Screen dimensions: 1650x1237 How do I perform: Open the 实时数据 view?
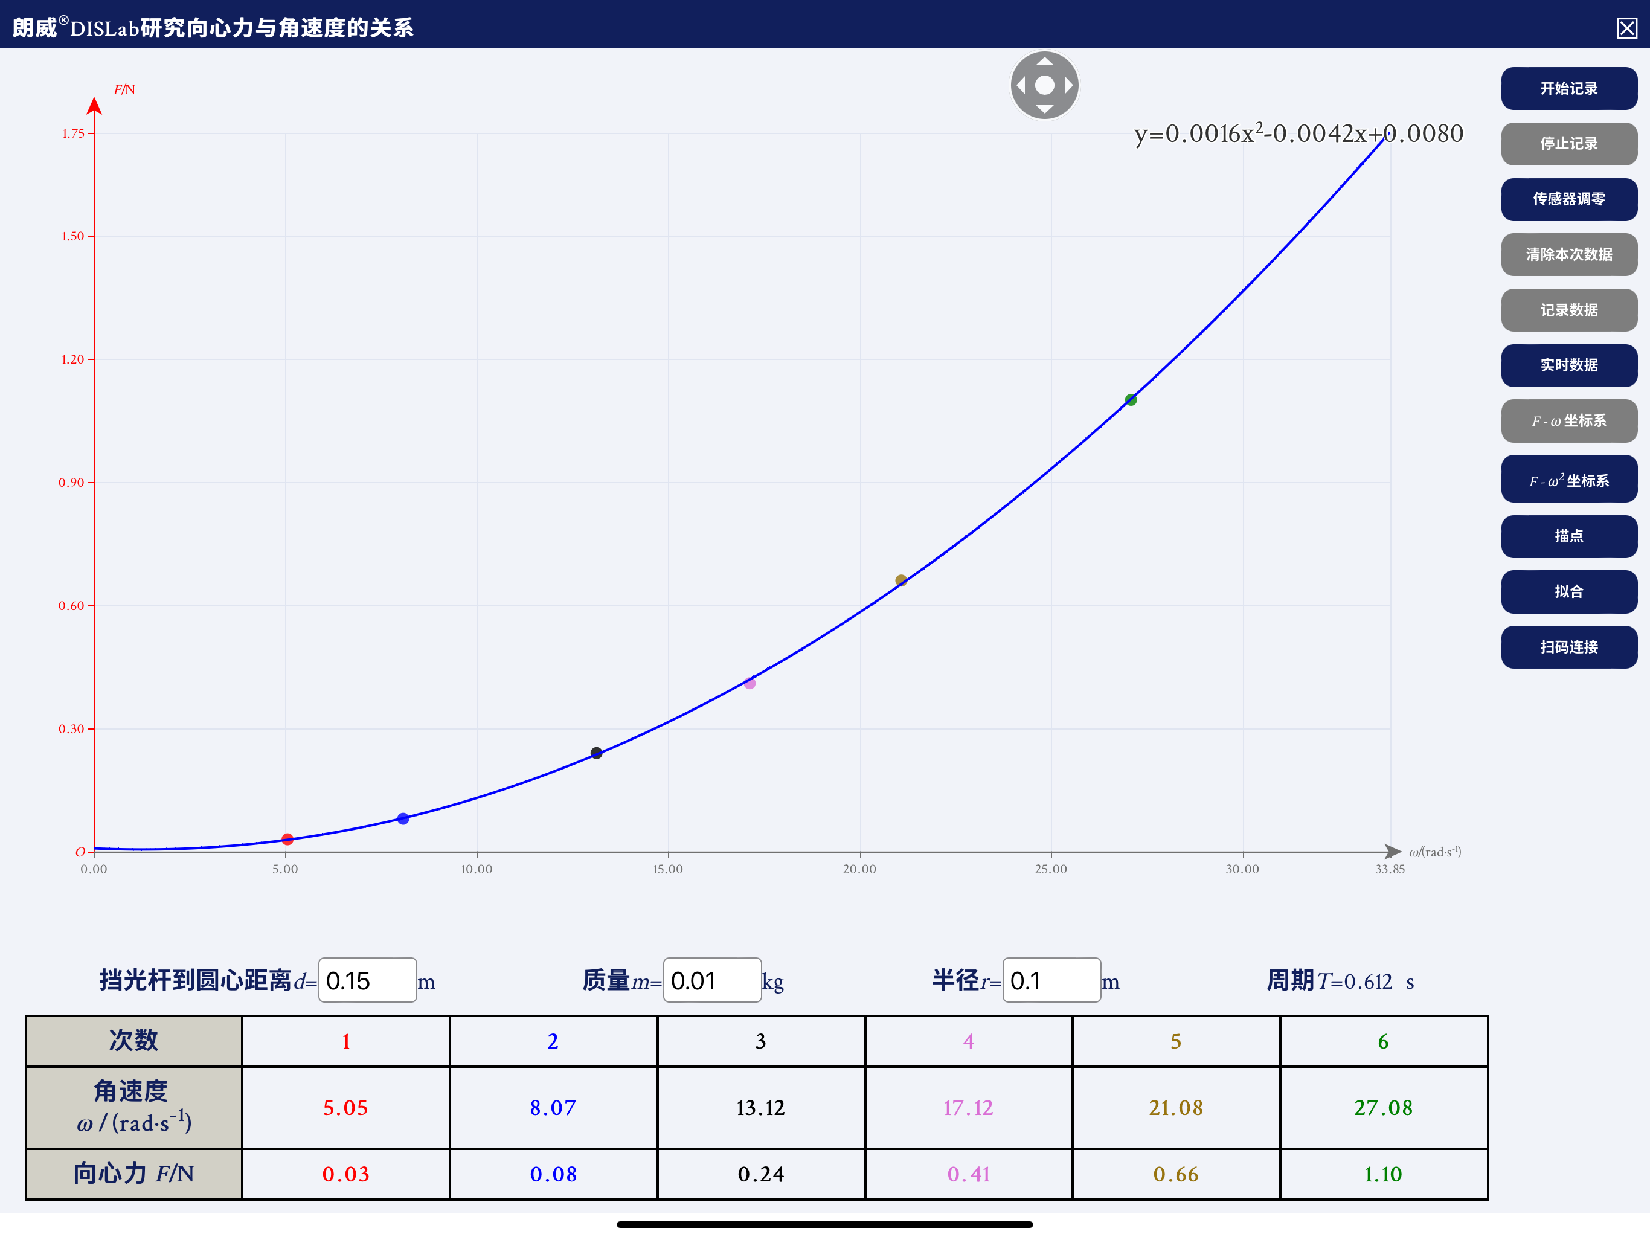coord(1568,365)
